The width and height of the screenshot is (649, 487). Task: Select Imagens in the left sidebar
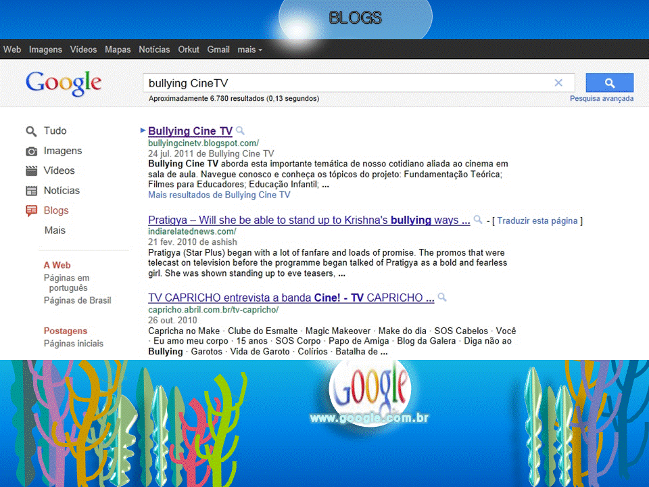[63, 151]
